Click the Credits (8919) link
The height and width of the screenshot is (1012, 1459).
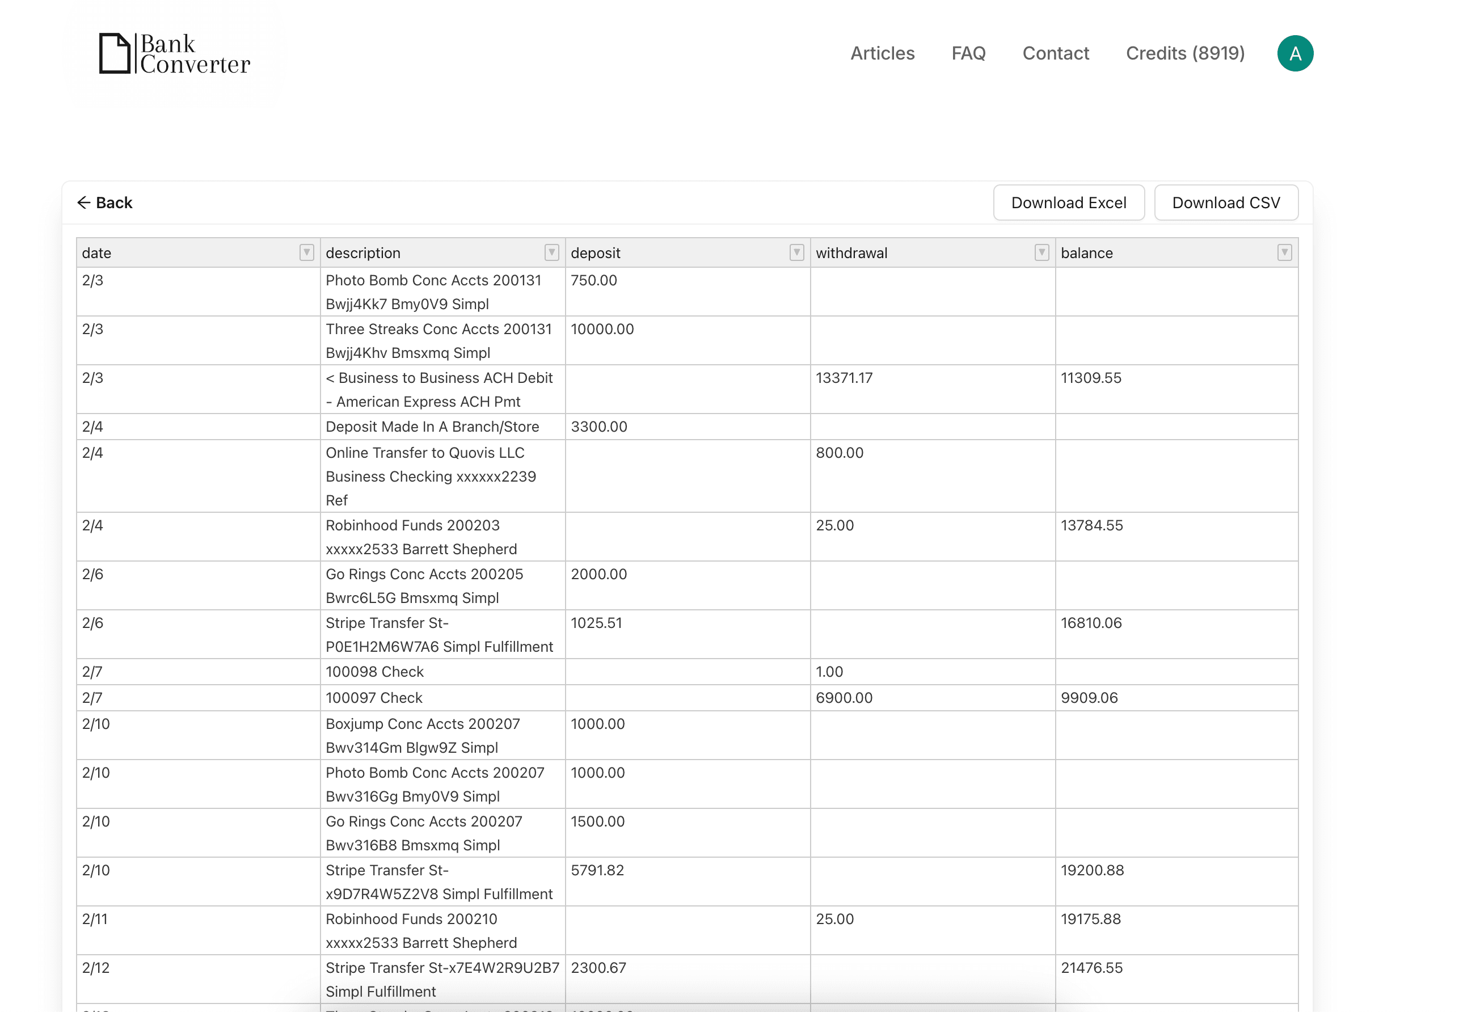coord(1184,53)
